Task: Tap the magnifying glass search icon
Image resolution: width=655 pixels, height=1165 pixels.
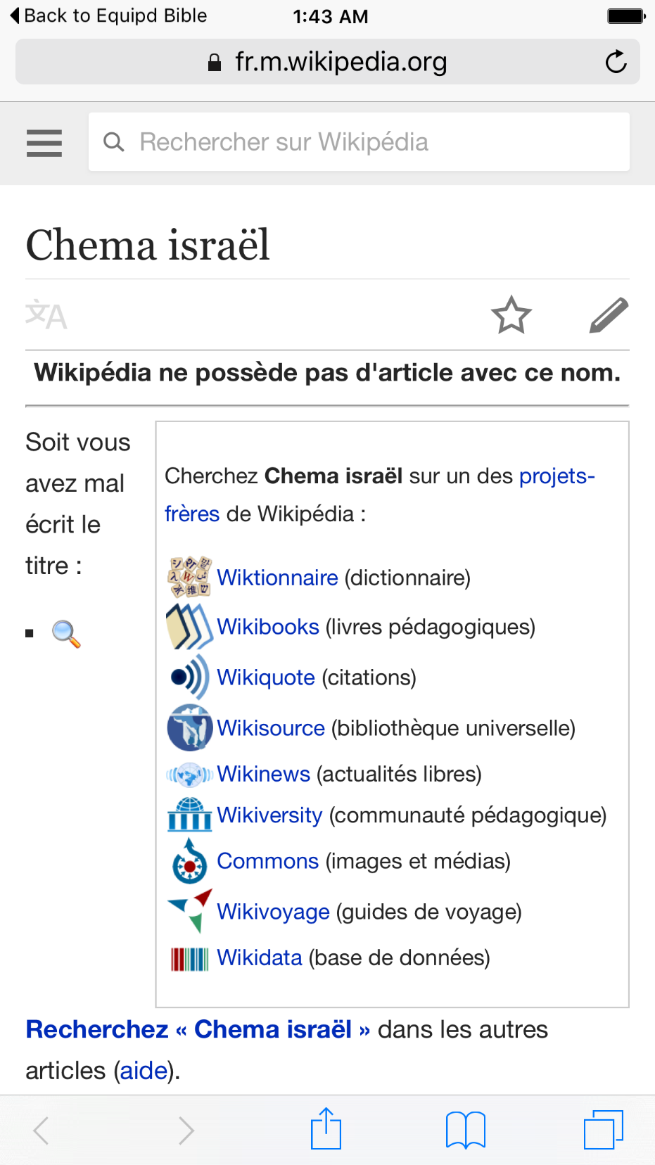Action: [66, 634]
